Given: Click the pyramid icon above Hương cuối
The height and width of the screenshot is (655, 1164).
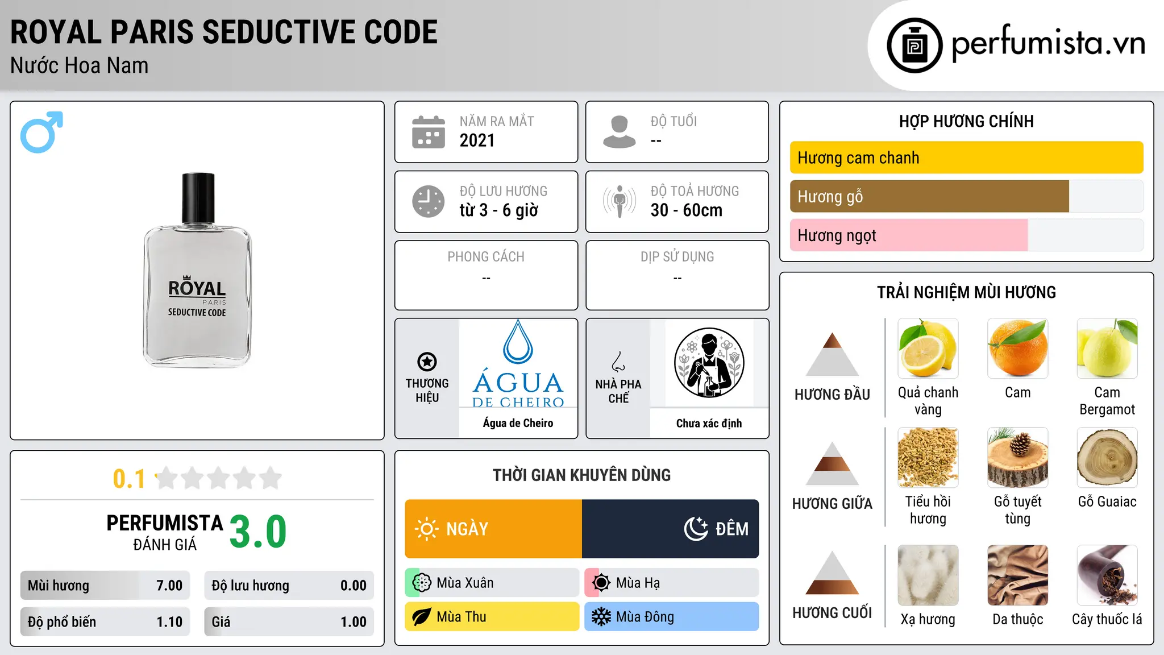Looking at the screenshot, I should point(833,573).
